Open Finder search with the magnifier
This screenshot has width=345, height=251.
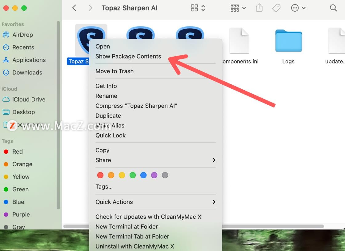point(333,8)
